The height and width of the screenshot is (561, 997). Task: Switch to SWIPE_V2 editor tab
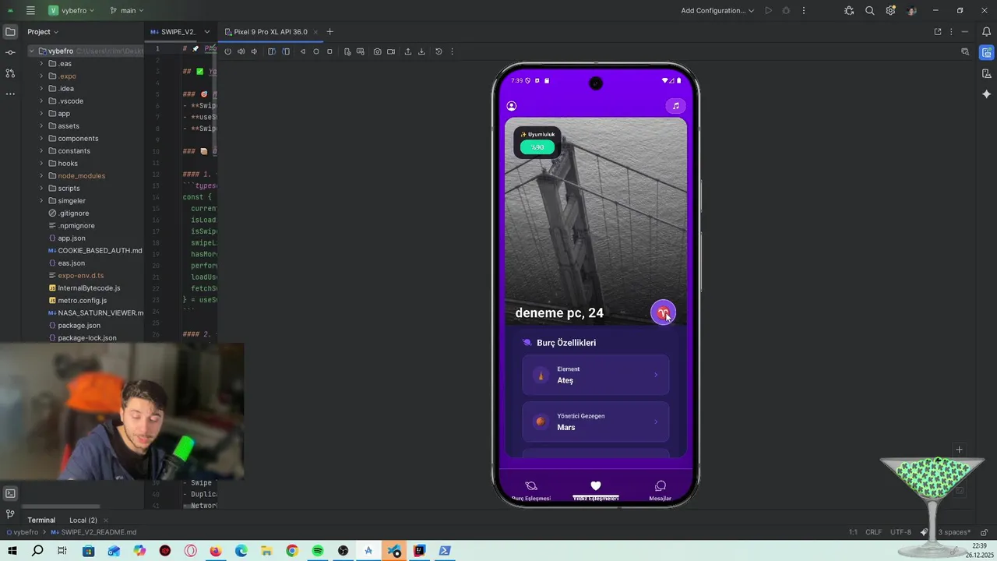point(173,32)
